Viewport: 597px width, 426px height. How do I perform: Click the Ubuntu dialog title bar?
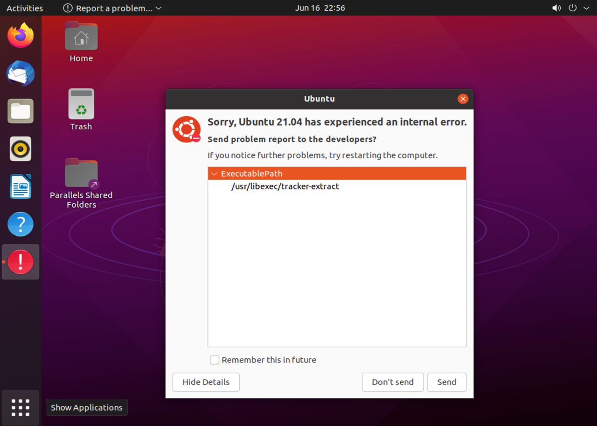319,99
